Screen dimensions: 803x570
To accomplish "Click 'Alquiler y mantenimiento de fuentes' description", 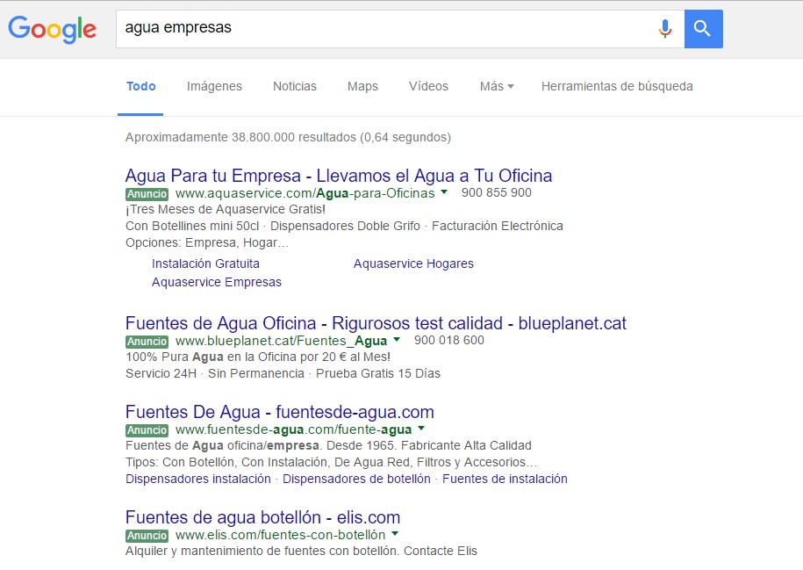I will pos(301,551).
